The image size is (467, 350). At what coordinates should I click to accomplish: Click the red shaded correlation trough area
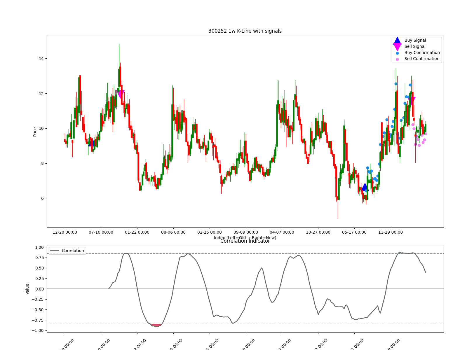pos(157,325)
